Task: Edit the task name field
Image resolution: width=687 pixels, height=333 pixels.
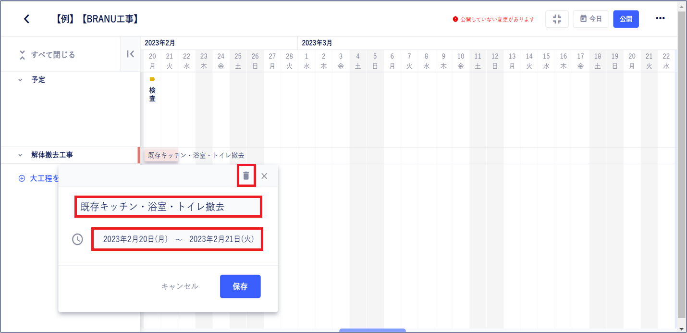Action: [x=168, y=207]
